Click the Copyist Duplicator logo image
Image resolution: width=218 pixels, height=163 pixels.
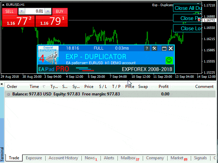(48, 55)
